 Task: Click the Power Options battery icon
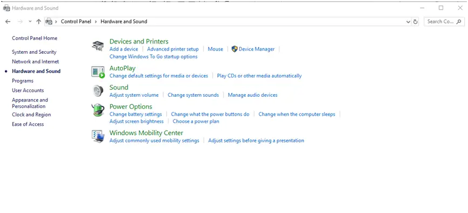point(98,110)
